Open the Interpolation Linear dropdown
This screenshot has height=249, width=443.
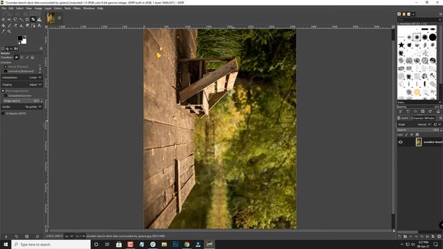coord(21,77)
